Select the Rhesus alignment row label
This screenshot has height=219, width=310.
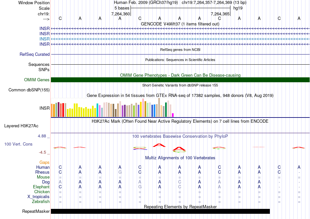click(x=42, y=172)
